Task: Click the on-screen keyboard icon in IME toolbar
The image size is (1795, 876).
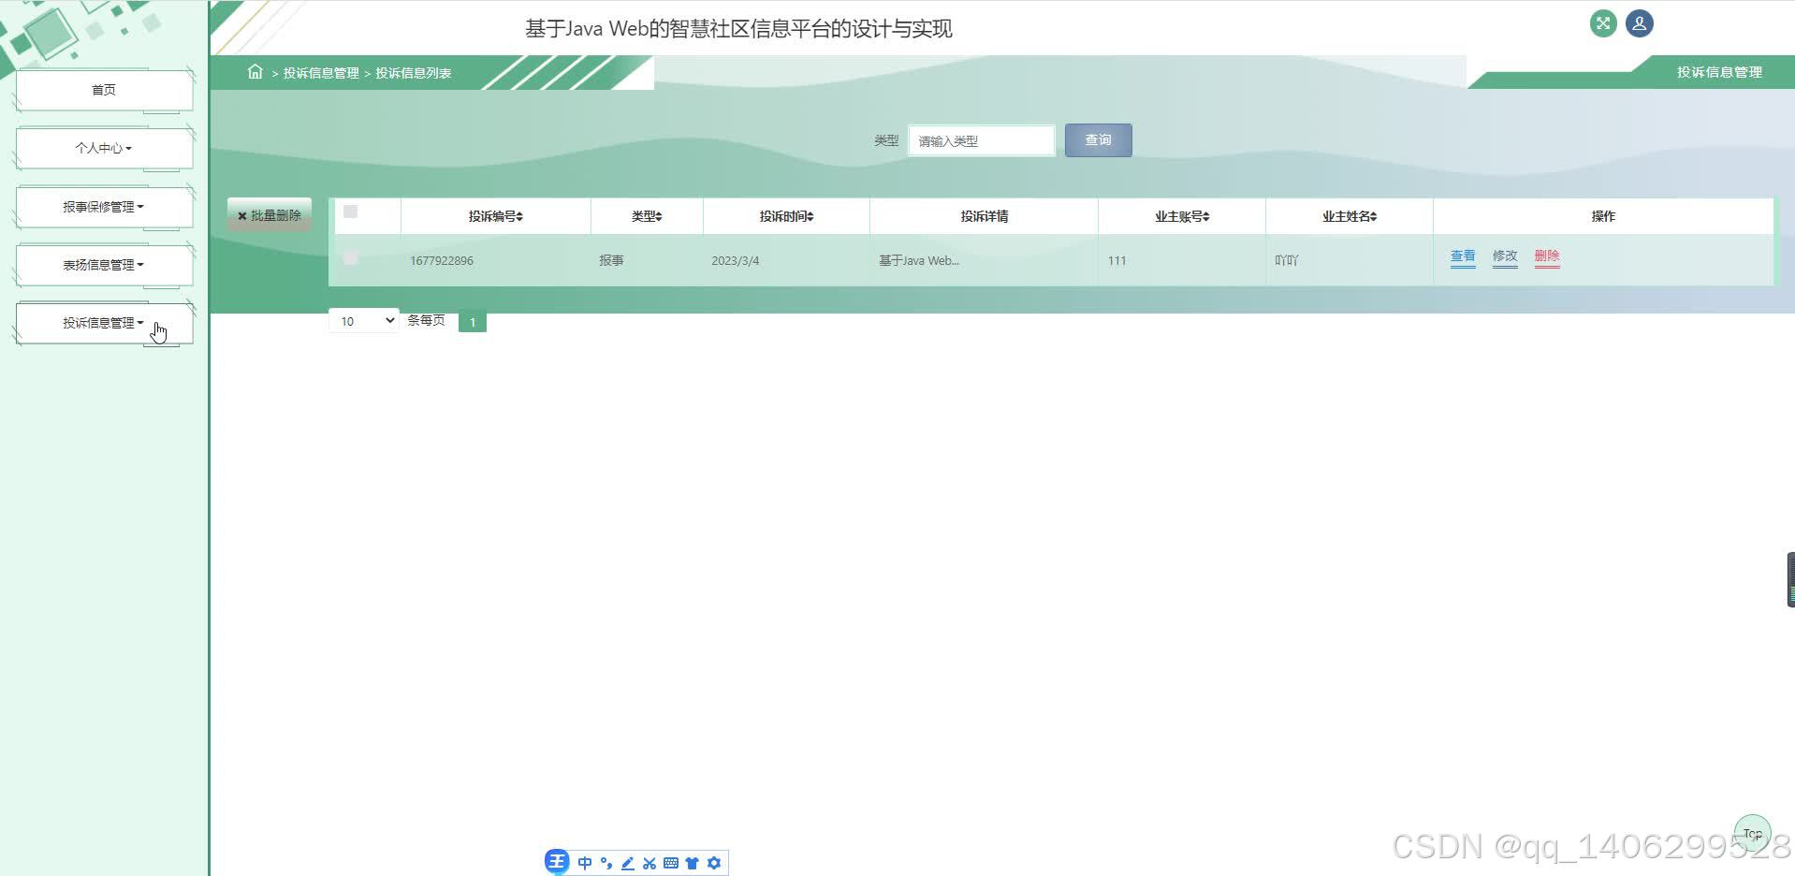Action: point(670,862)
